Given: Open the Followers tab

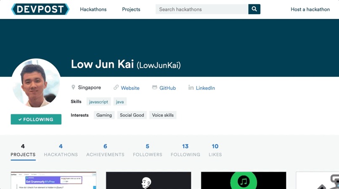Looking at the screenshot, I should pos(148,150).
